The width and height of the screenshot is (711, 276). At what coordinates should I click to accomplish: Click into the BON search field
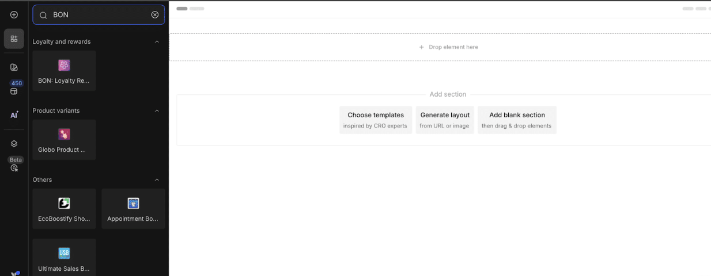click(x=98, y=15)
